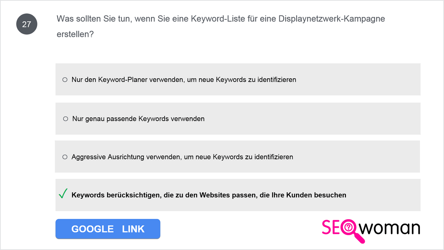Click the magnifying glass in SEOwoman logo
This screenshot has width=444, height=250.
click(350, 230)
